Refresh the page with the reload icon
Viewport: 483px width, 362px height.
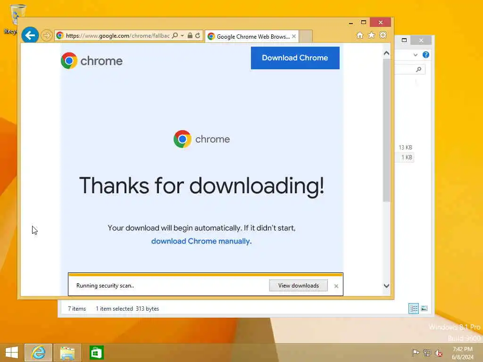pyautogui.click(x=198, y=35)
